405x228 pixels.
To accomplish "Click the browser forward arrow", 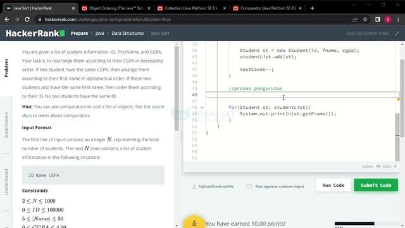I will point(17,20).
